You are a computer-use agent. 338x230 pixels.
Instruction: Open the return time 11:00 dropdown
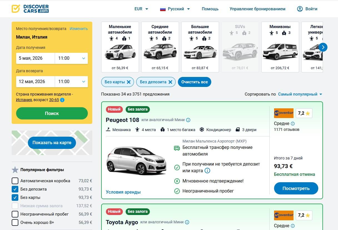click(71, 82)
